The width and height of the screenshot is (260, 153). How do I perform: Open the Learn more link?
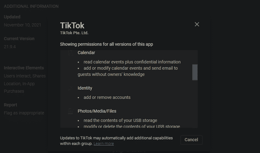(104, 144)
